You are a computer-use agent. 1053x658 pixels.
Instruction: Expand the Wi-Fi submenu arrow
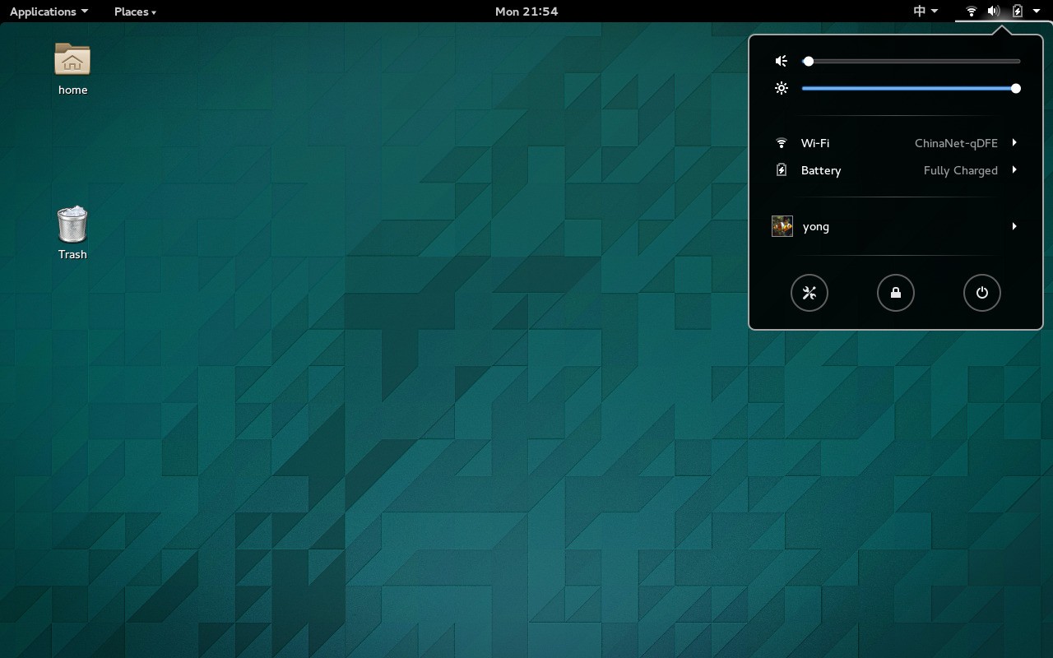(1014, 143)
